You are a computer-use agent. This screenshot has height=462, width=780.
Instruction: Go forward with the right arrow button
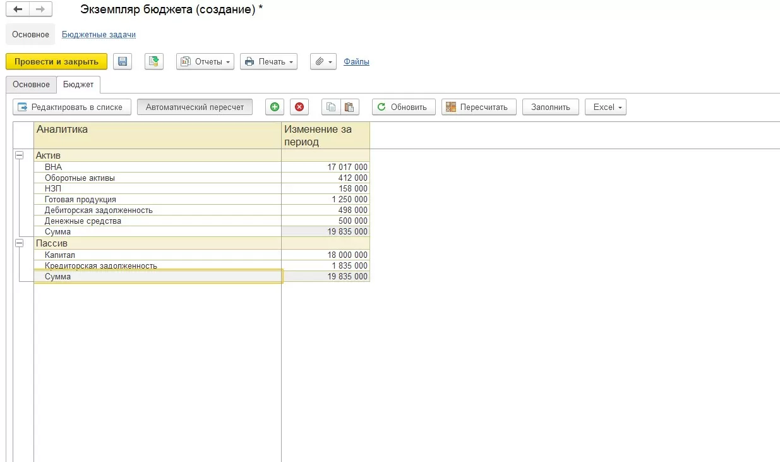point(40,9)
